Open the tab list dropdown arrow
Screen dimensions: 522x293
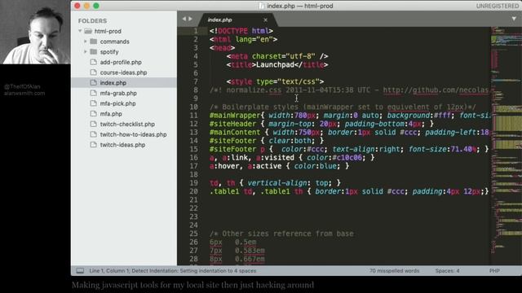point(514,19)
